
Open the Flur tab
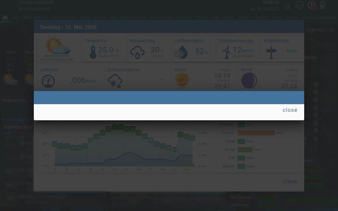click(x=16, y=17)
